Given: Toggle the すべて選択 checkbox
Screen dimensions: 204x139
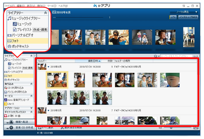Looking at the screenshot, I should (x=38, y=128).
